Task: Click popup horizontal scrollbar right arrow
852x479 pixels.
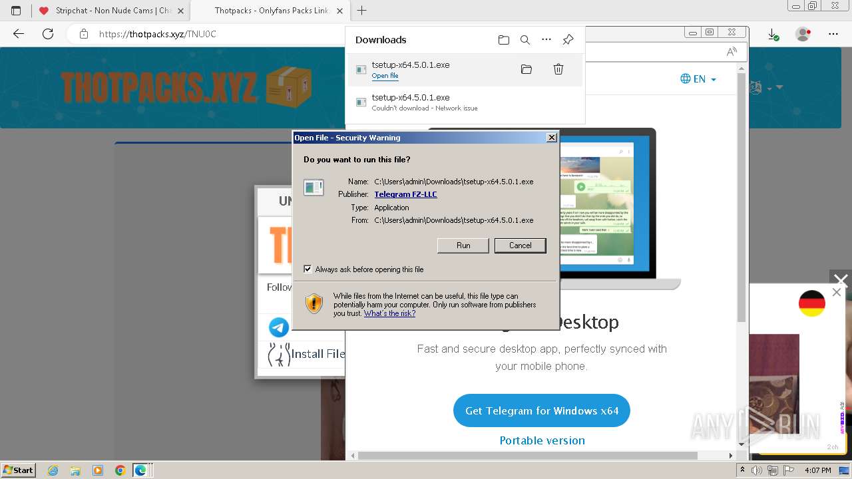Action: point(731,456)
